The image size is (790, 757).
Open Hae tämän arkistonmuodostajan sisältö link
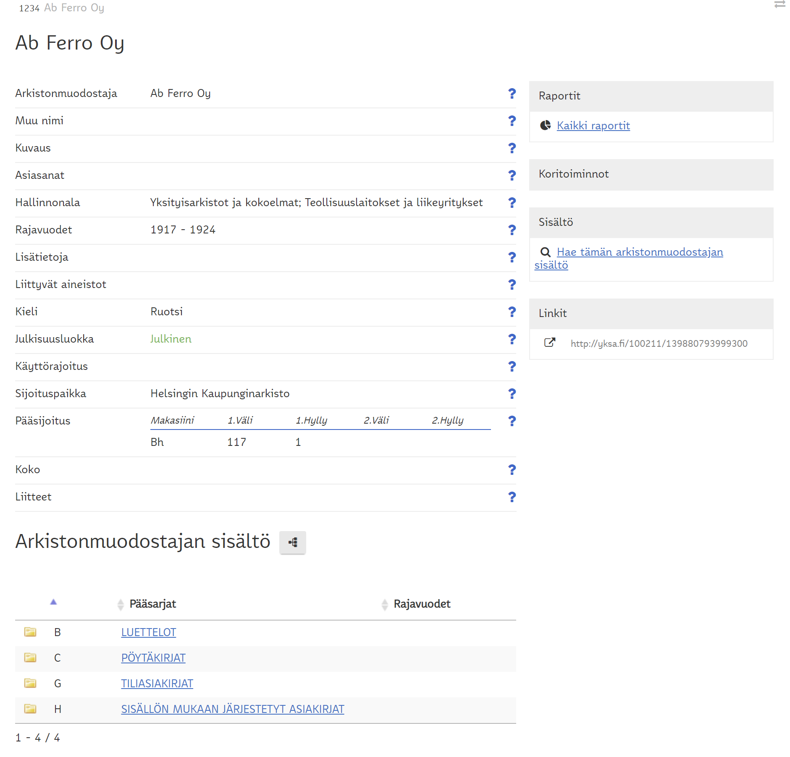click(639, 252)
